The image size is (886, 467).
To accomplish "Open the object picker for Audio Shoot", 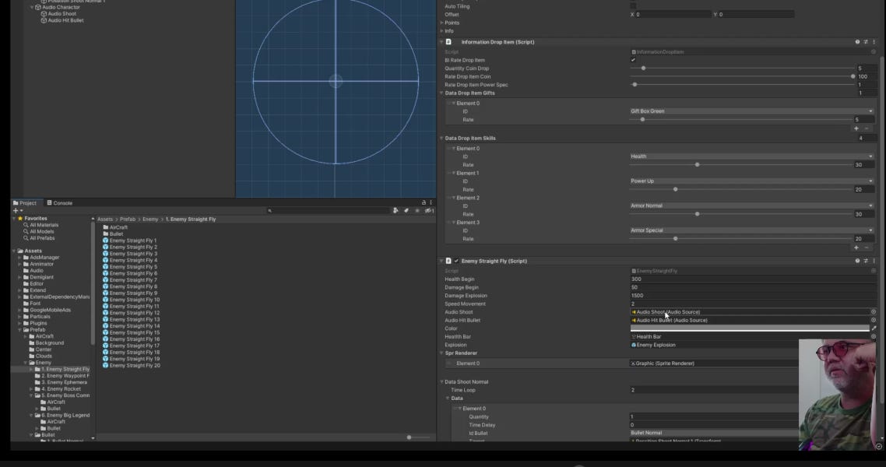I will click(x=874, y=311).
